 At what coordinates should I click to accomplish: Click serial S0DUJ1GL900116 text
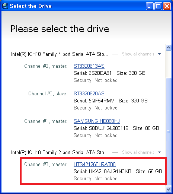coord(109,128)
